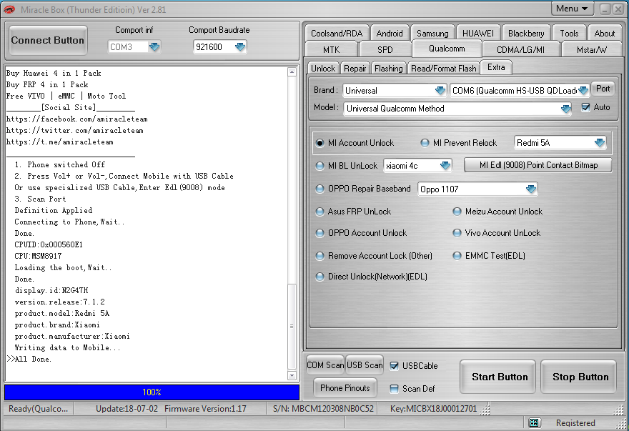Select MI Prevent Relock radio option
Viewport: 629px width, 431px height.
425,143
